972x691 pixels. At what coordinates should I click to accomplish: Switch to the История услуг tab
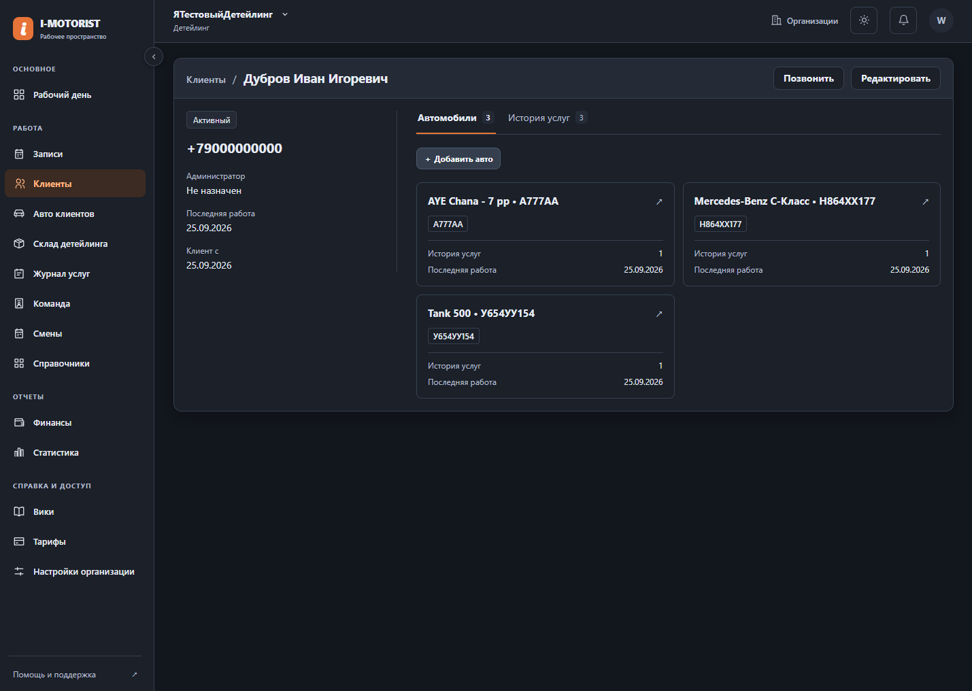tap(547, 118)
